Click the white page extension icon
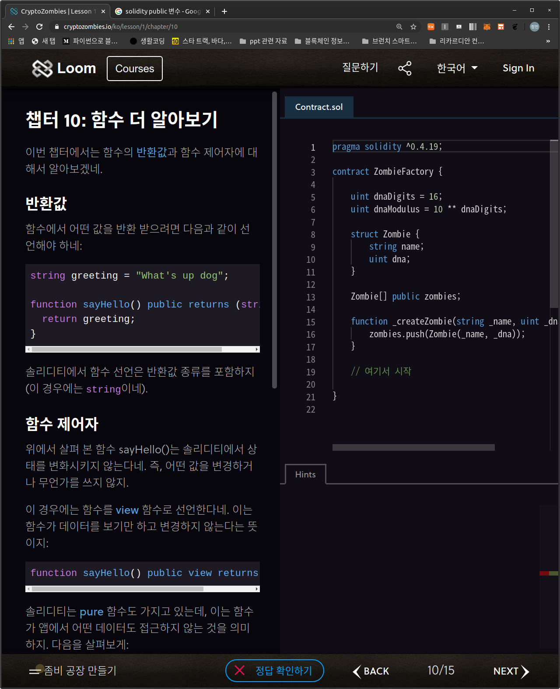Screen dimensions: 560x689 [459, 27]
